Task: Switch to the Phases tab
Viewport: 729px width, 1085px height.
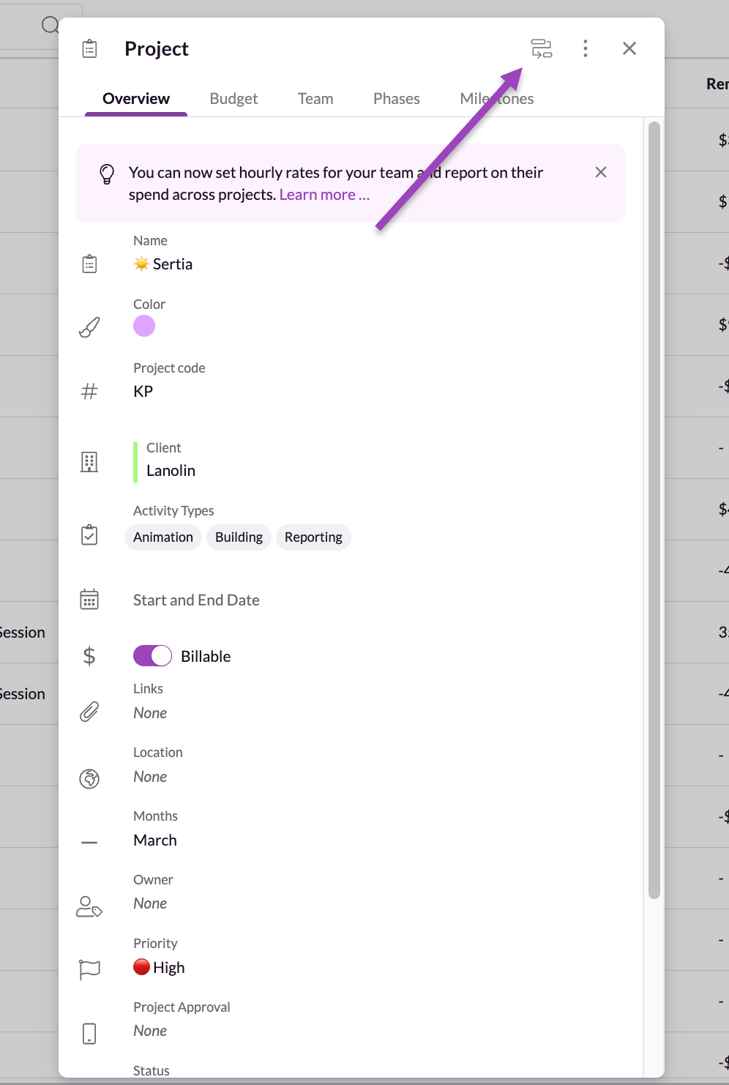Action: [x=396, y=99]
